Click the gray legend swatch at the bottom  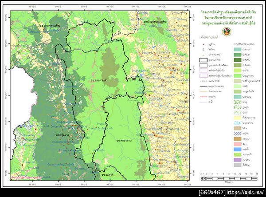(x=238, y=165)
